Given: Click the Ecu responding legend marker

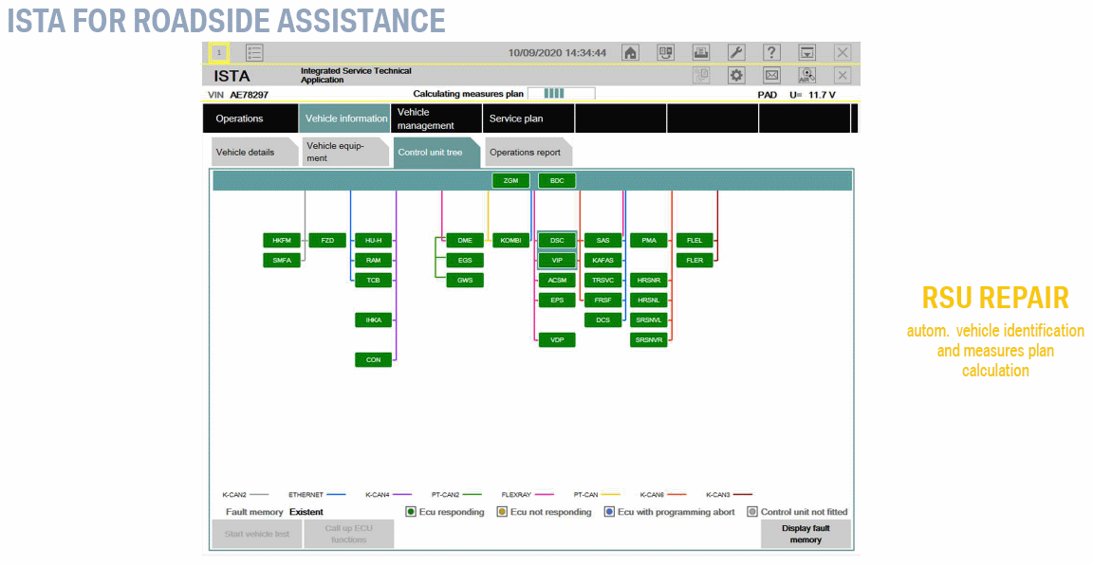Looking at the screenshot, I should (x=411, y=512).
